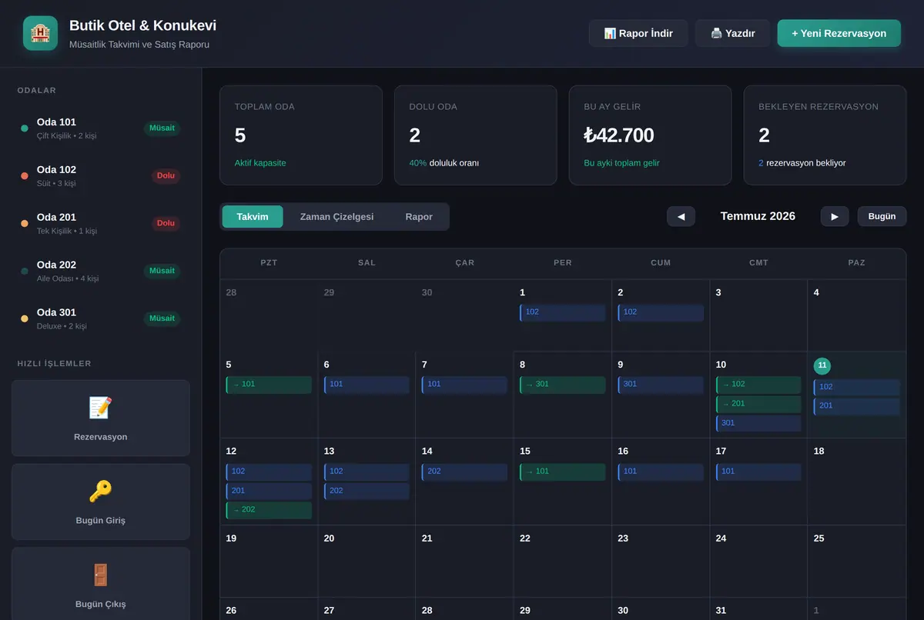
Task: Click the Bekleyen Rezervasyon card
Action: point(825,135)
